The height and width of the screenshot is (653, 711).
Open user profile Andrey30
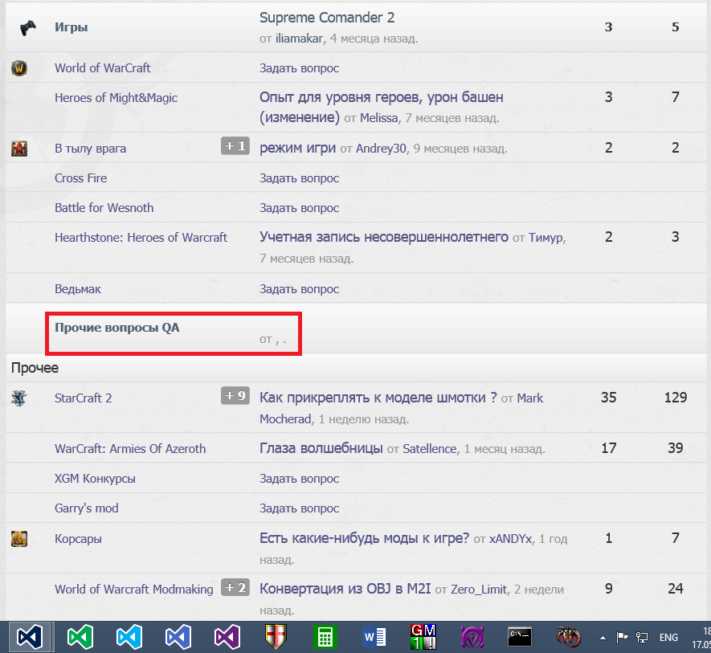click(x=381, y=149)
